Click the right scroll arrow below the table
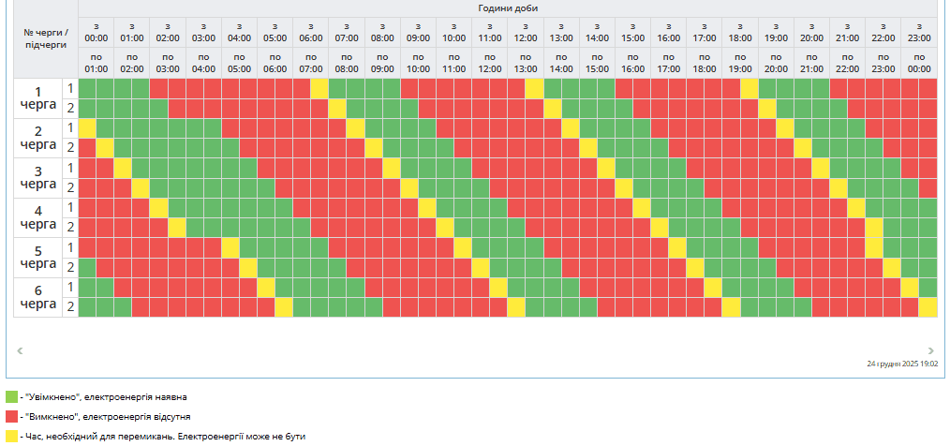The height and width of the screenshot is (446, 950). (930, 350)
